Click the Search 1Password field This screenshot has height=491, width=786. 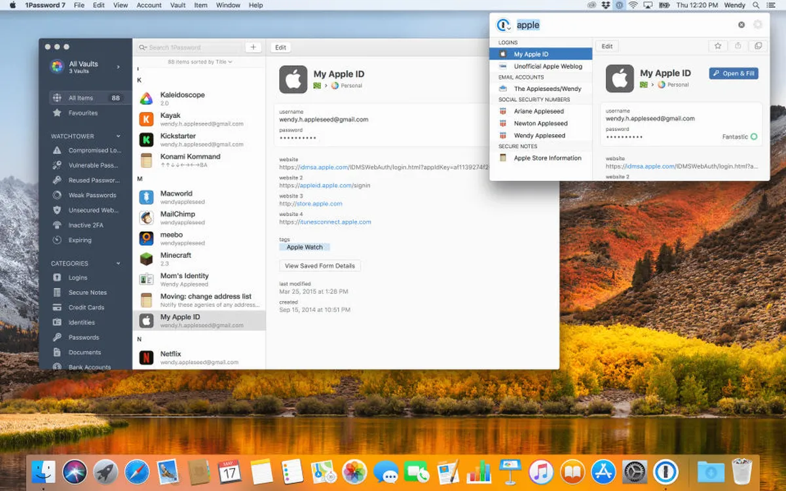pyautogui.click(x=190, y=47)
